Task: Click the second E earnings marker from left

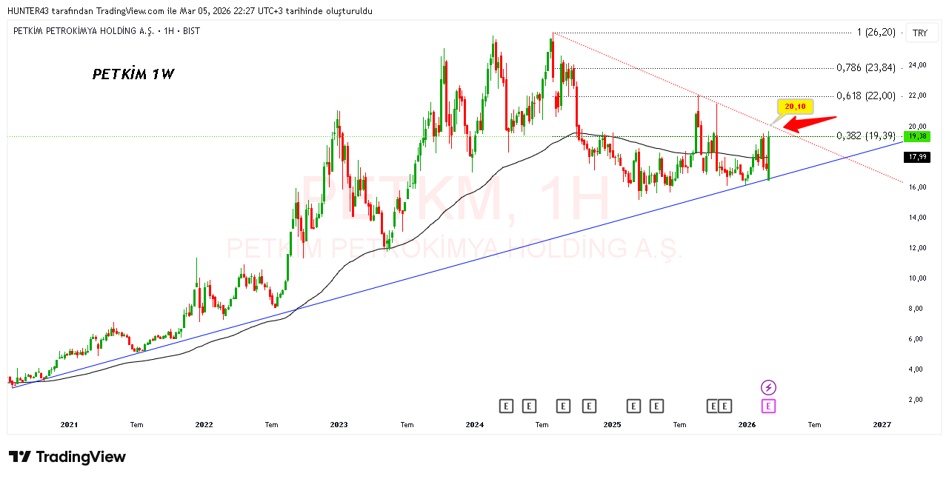Action: 529,406
